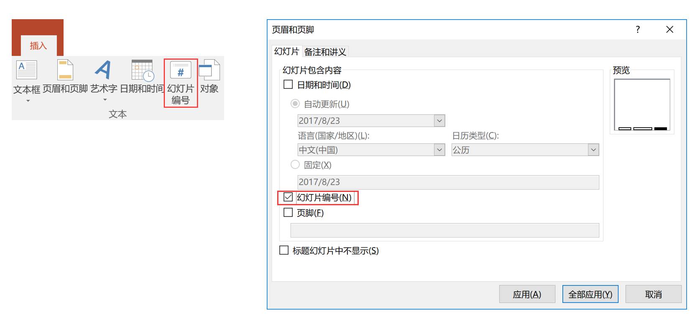Click the 取消 button
Viewport: 697px width, 320px height.
(x=654, y=294)
